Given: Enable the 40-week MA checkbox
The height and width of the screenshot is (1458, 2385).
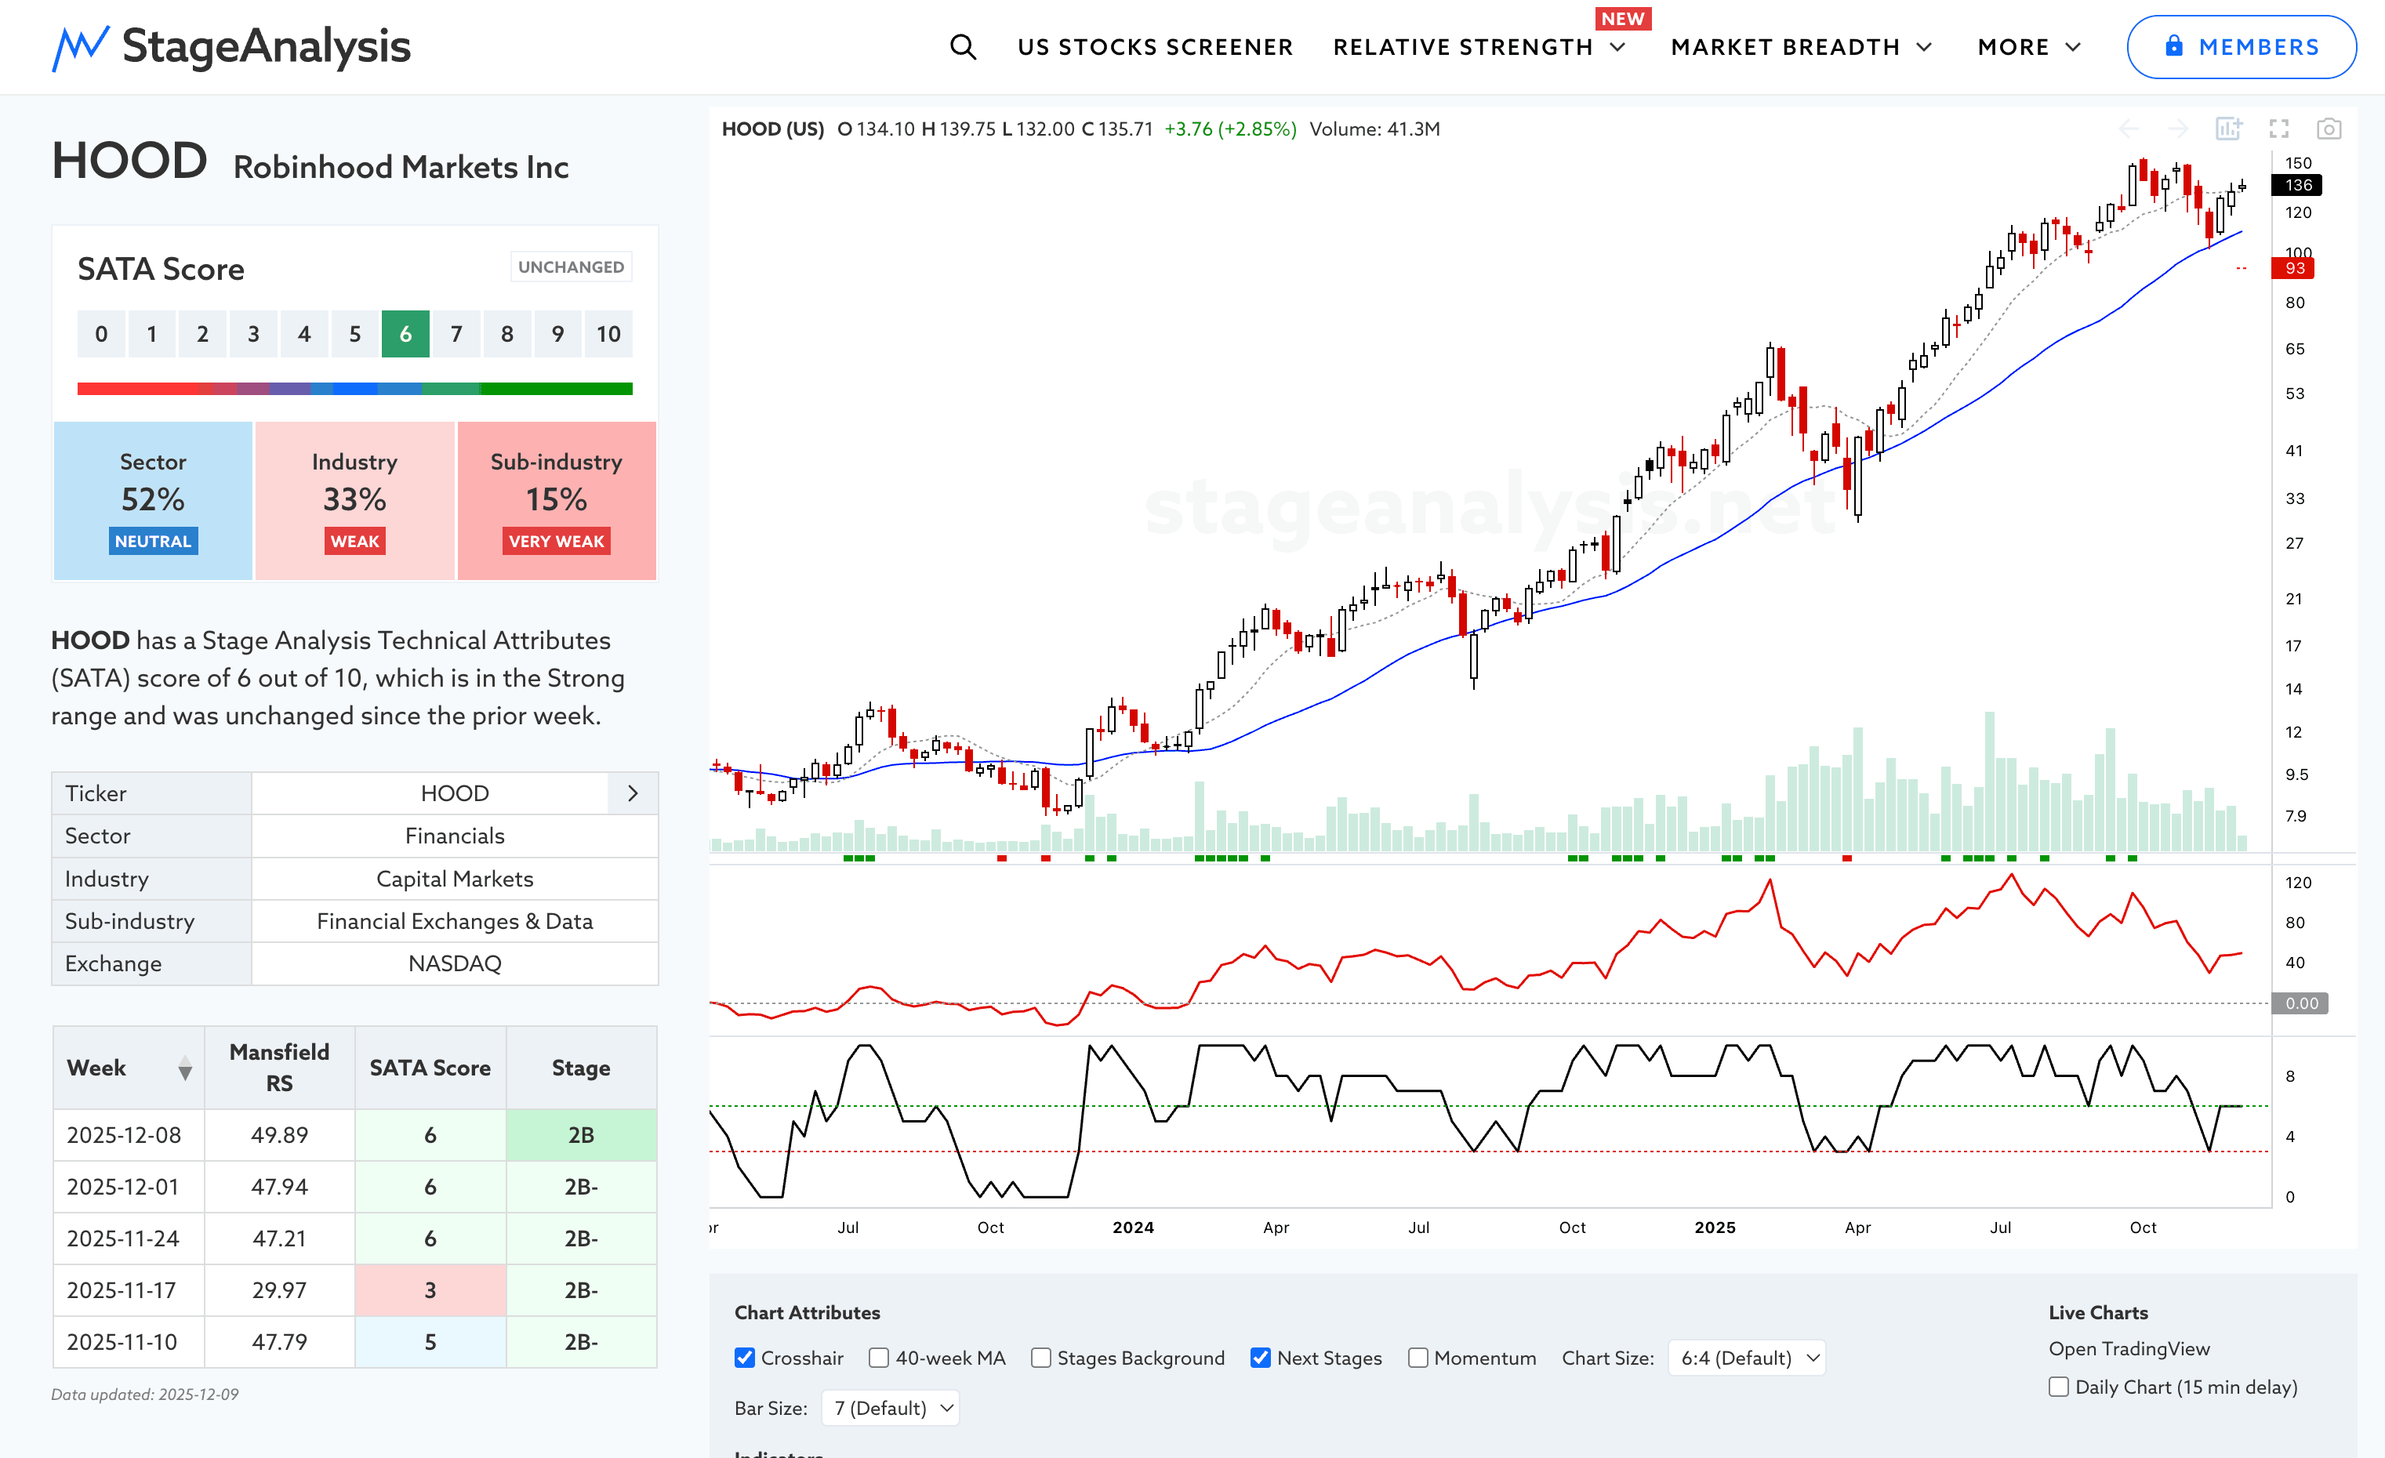Looking at the screenshot, I should point(879,1358).
